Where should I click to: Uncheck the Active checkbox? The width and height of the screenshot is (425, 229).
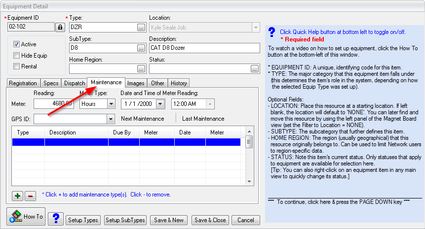pyautogui.click(x=16, y=44)
